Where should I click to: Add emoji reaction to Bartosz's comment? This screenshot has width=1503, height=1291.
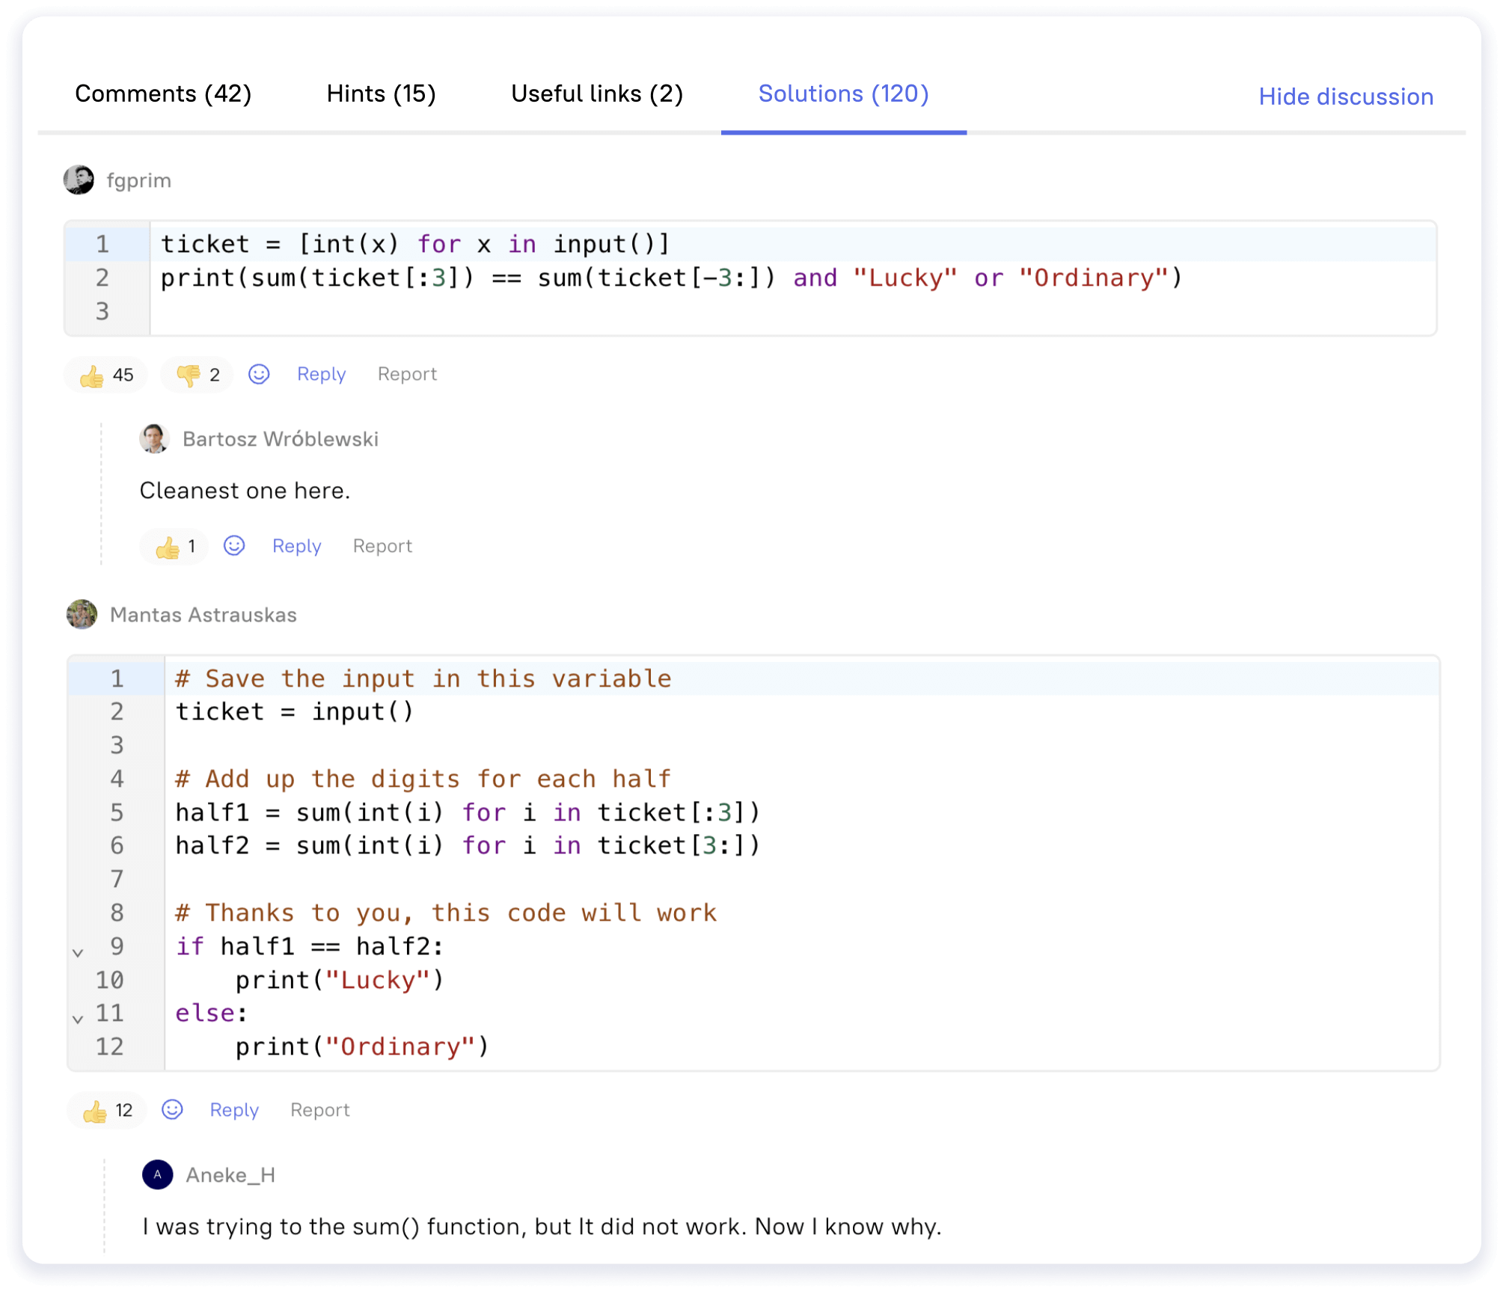coord(234,546)
